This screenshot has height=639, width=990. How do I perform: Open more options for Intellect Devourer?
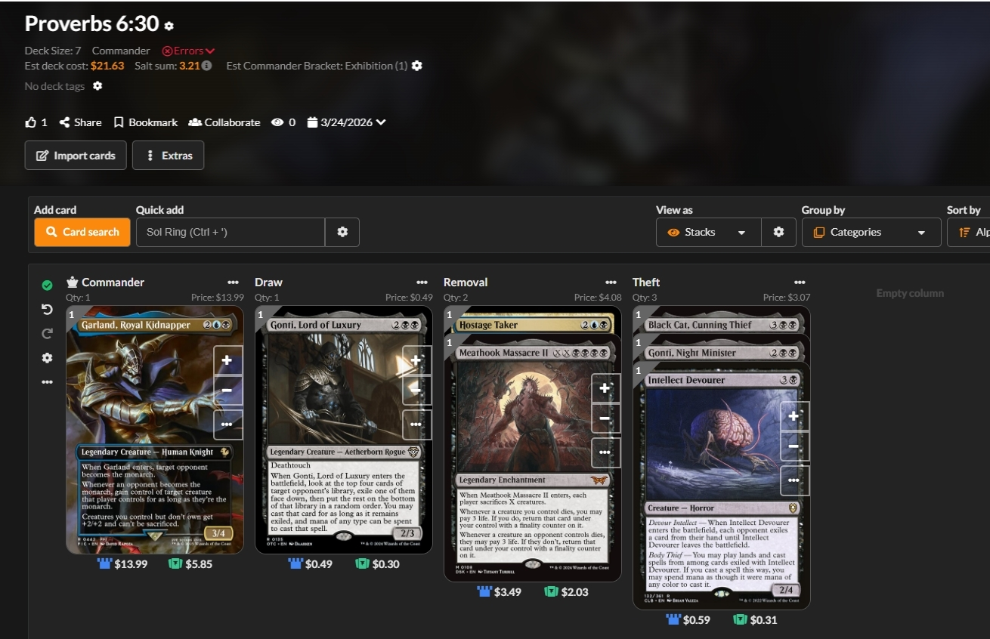tap(794, 480)
